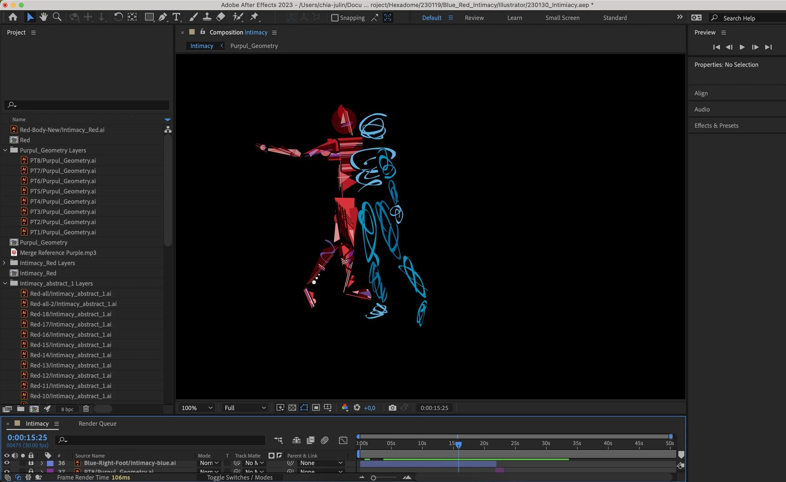This screenshot has height=482, width=786.
Task: Open the 100% magnification dropdown
Action: coord(197,408)
